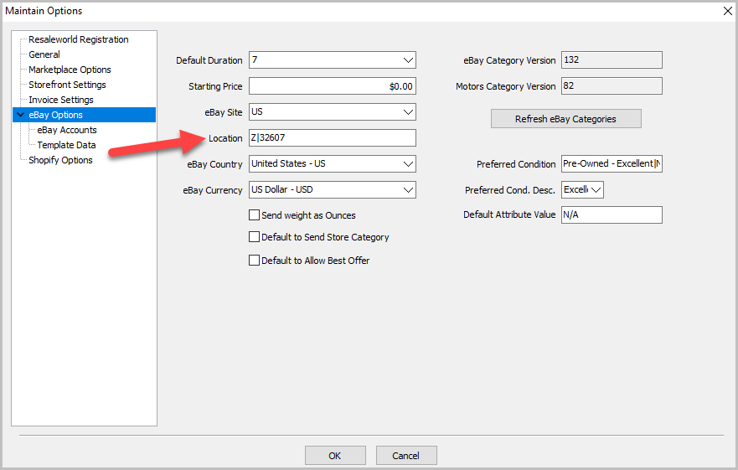
Task: Click Default Attribute Value field
Action: (x=612, y=214)
